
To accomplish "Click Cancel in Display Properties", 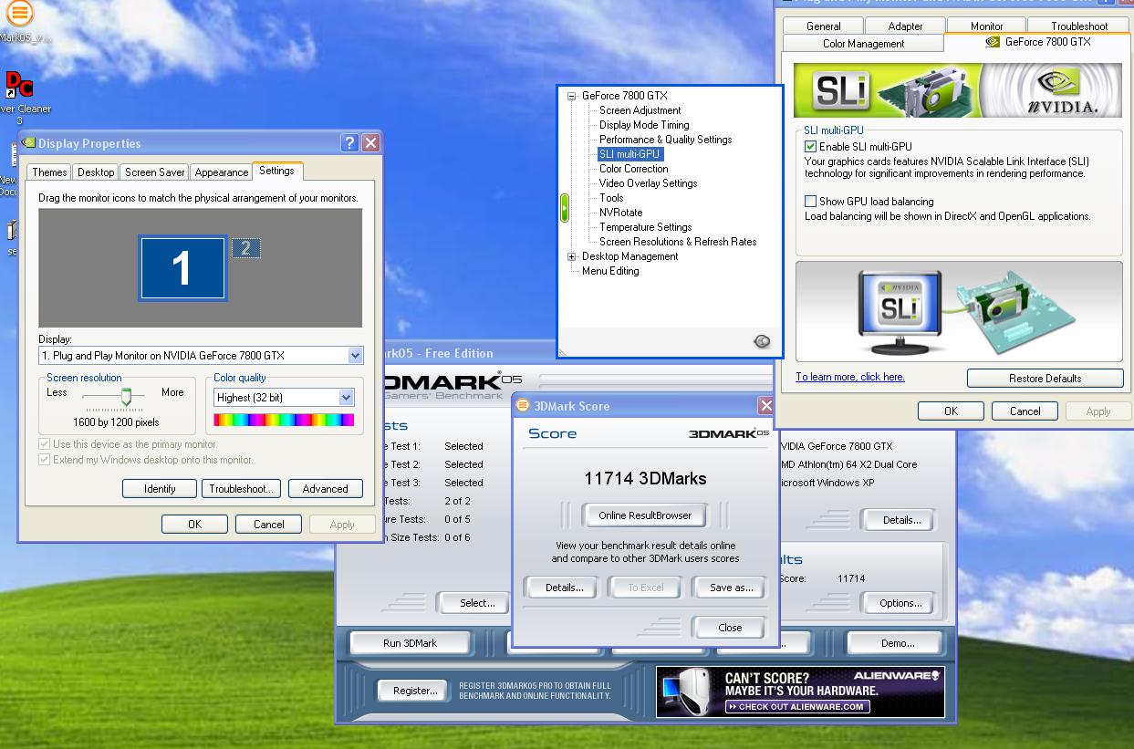I will pyautogui.click(x=268, y=525).
